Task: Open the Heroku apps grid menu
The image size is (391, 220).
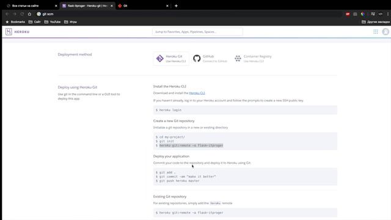Action: [376, 32]
